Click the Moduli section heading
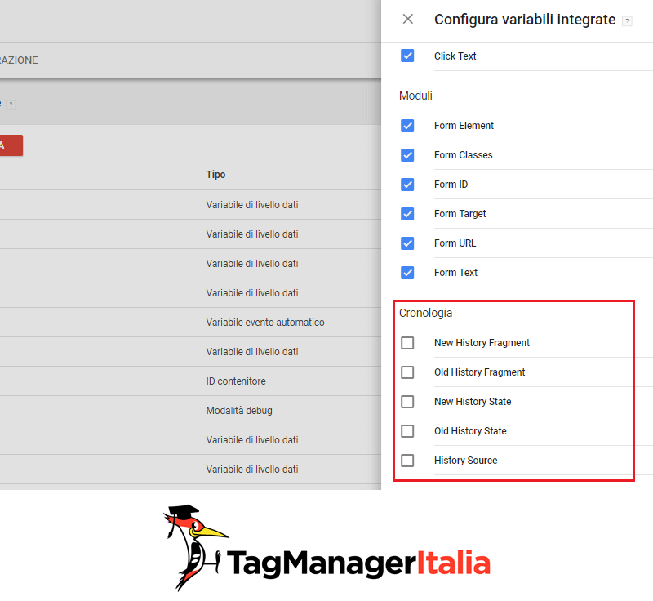The image size is (653, 601). click(415, 96)
